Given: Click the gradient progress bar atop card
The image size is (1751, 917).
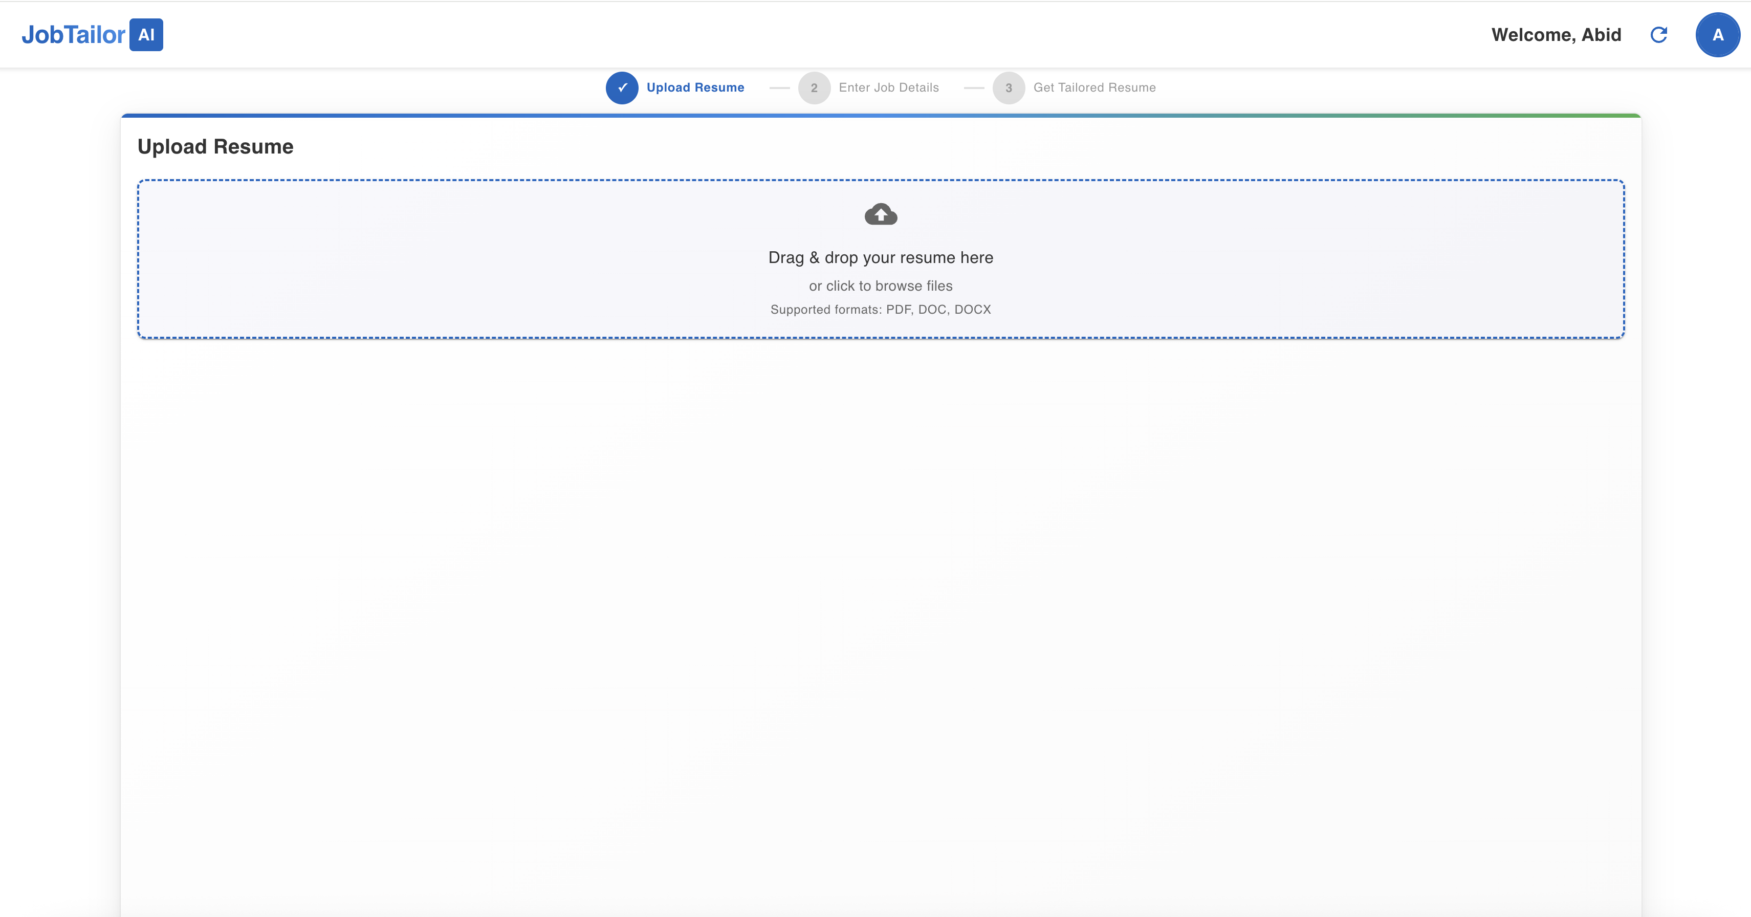Looking at the screenshot, I should click(x=880, y=116).
